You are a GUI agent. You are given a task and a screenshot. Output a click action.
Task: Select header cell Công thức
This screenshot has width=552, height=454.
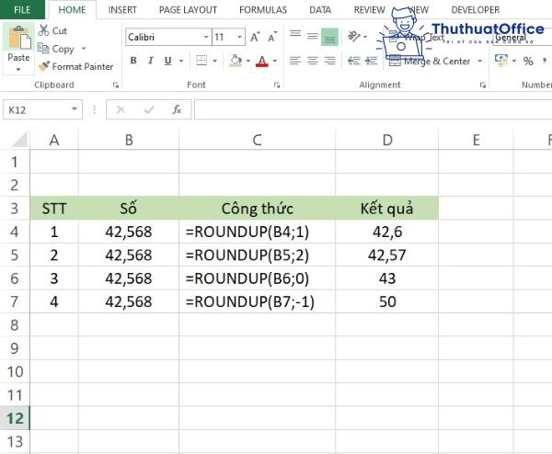pos(257,209)
